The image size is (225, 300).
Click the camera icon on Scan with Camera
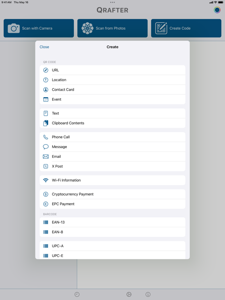14,28
